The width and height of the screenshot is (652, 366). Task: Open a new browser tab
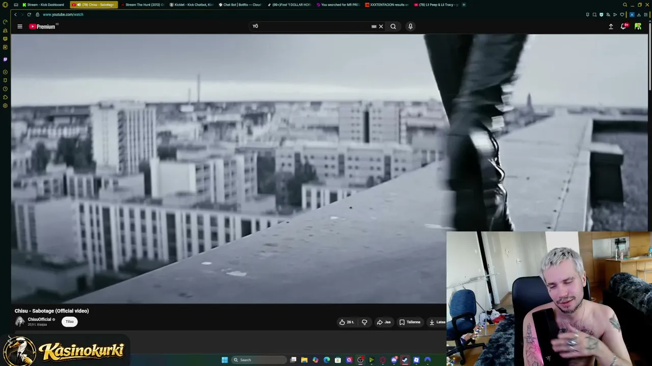click(x=464, y=5)
